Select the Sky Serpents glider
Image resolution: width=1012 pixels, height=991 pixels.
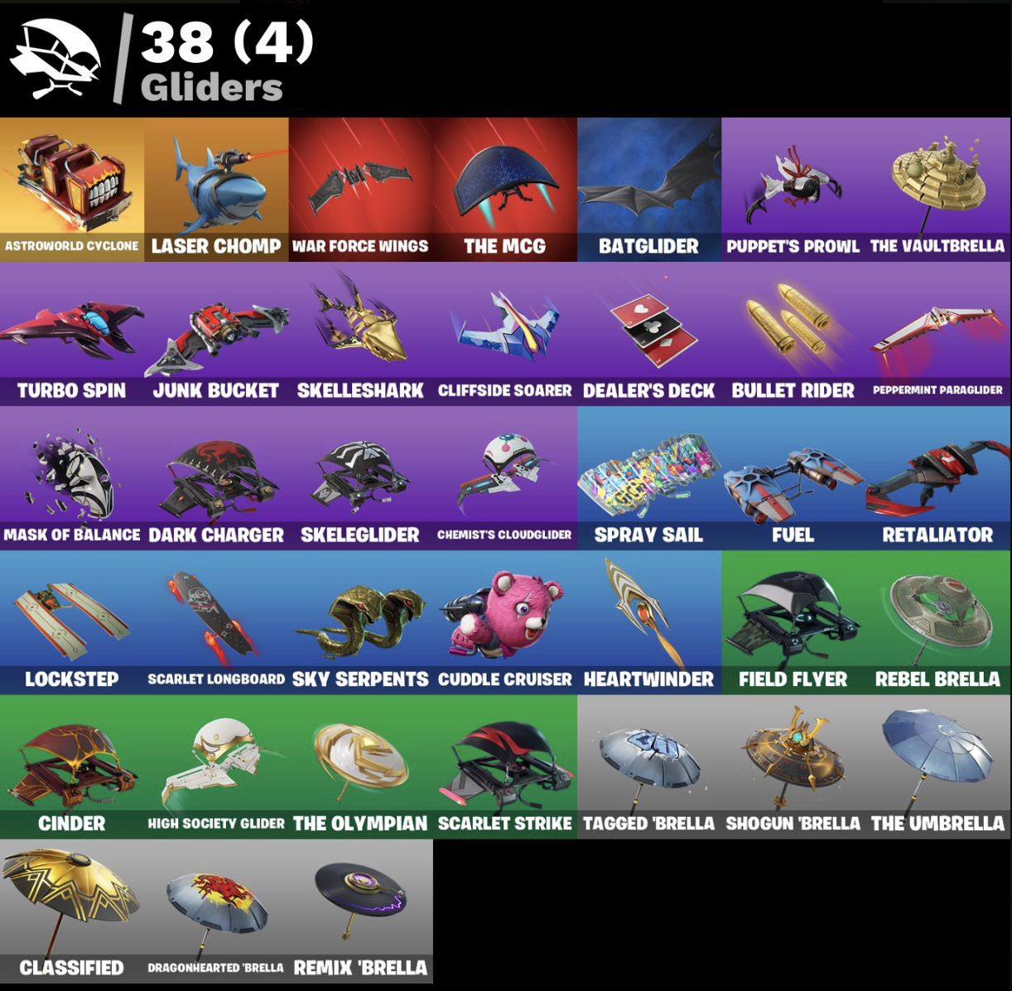(361, 622)
